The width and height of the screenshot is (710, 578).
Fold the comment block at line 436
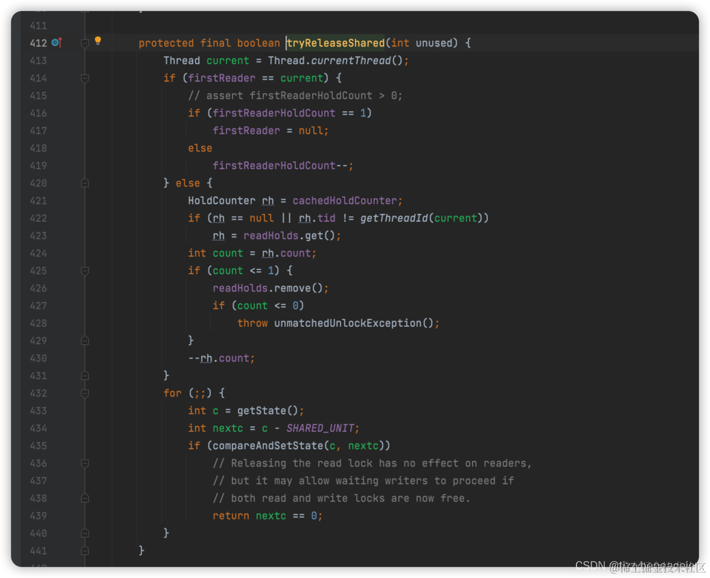coord(85,463)
